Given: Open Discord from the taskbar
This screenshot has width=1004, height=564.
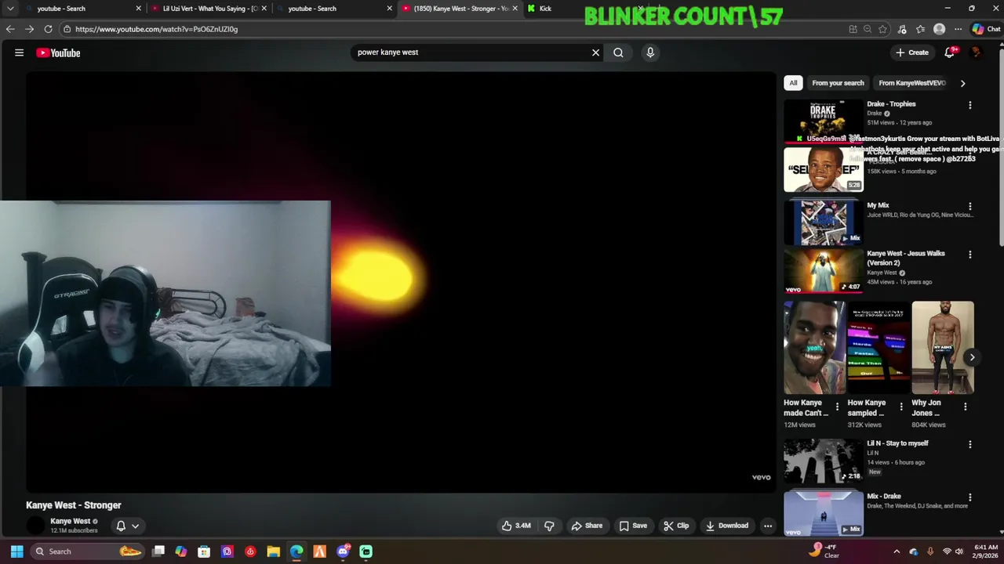Looking at the screenshot, I should pos(343,551).
